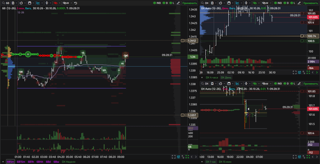
Task: Open the vertical scaling arrows icon in the 6B chart toolbar
Action: point(47,3)
